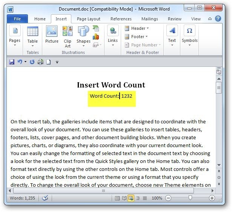Redo the last action

pyautogui.click(x=32, y=62)
